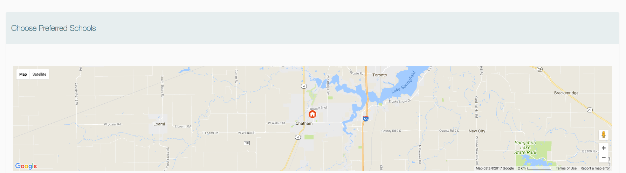Viewport: 626px width, 173px height.
Task: Click the Route 4 shield north of Chatham
Action: coord(304,86)
